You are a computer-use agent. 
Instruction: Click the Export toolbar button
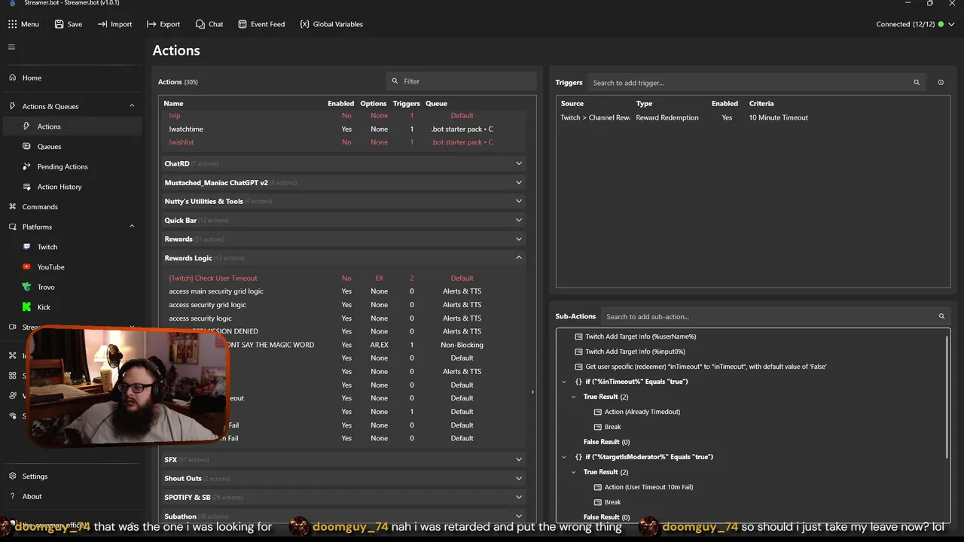163,24
